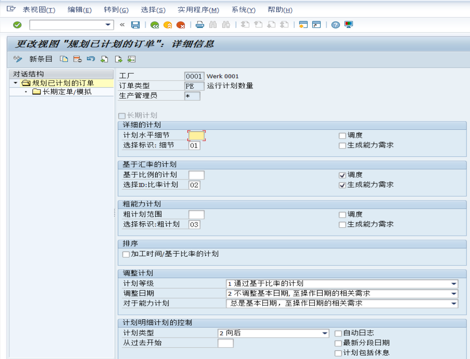The width and height of the screenshot is (470, 359).
Task: Enable 生成能力需求 under 粗能力计划
Action: (x=342, y=224)
